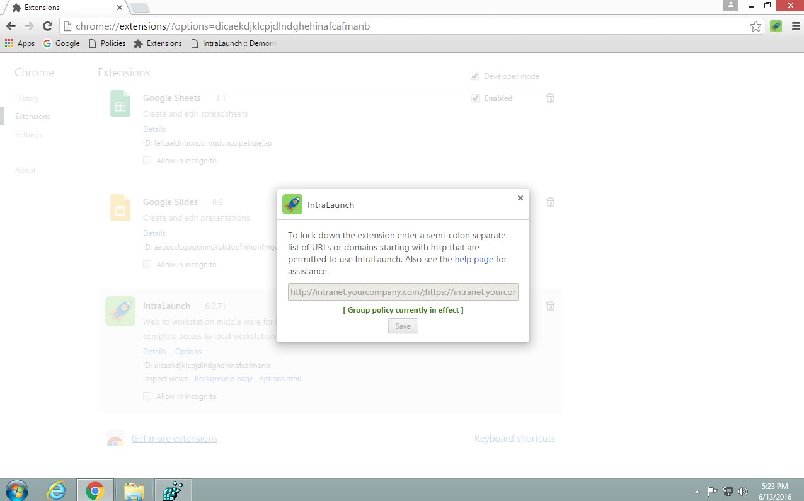Viewport: 804px width, 501px height.
Task: Click the Google Sheets ID text
Action: tap(207, 143)
